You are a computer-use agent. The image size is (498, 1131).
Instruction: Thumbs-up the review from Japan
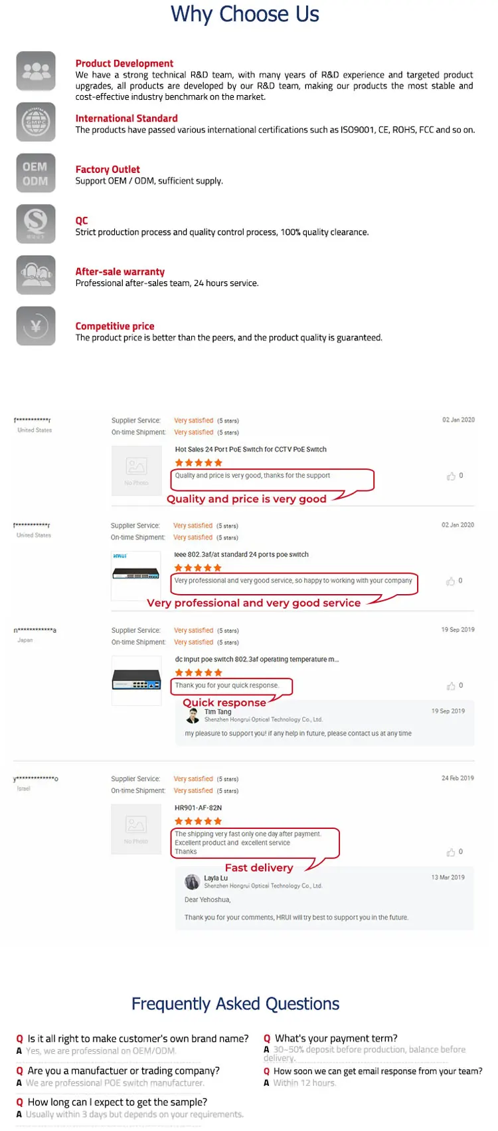452,686
